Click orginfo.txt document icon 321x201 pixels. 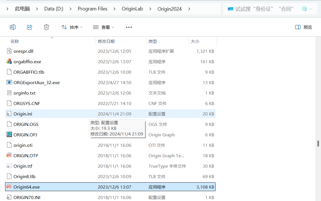[9, 93]
